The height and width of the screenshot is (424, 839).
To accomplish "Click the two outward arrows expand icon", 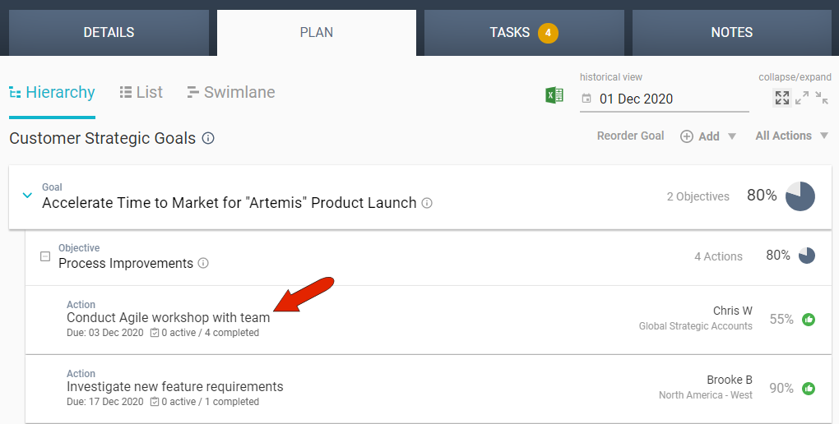I will [802, 98].
